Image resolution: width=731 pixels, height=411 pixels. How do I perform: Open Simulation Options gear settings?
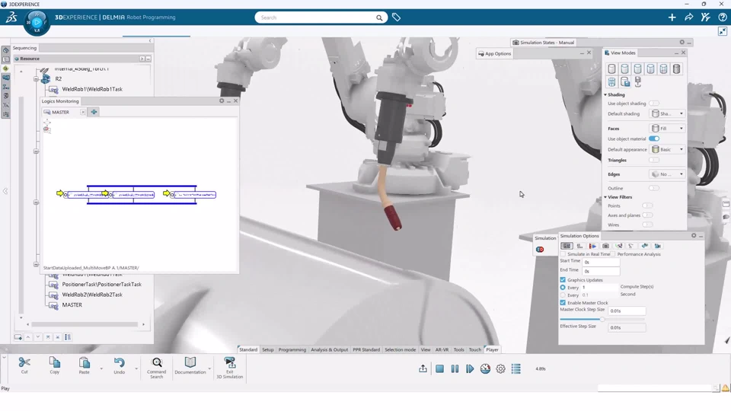[694, 236]
